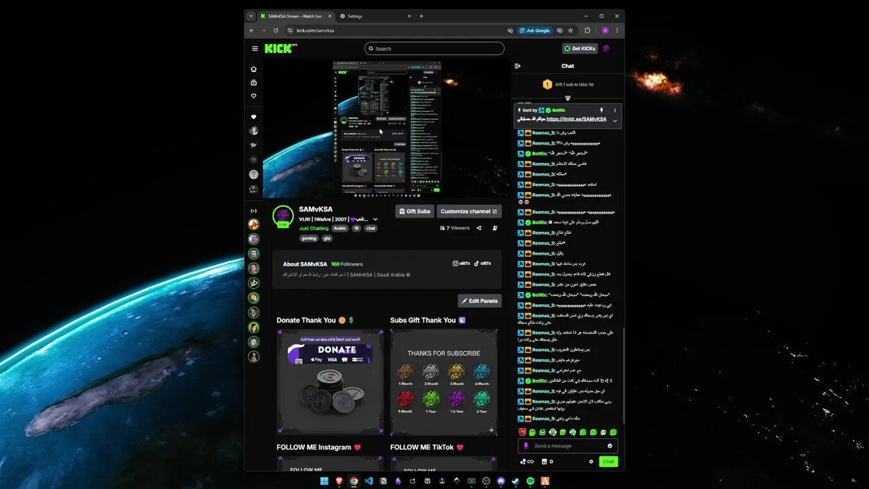Open Spotify from the taskbar
Viewport: 869px width, 489px height.
pos(530,481)
